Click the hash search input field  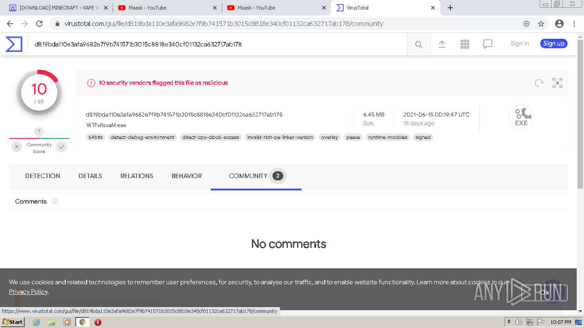(217, 44)
